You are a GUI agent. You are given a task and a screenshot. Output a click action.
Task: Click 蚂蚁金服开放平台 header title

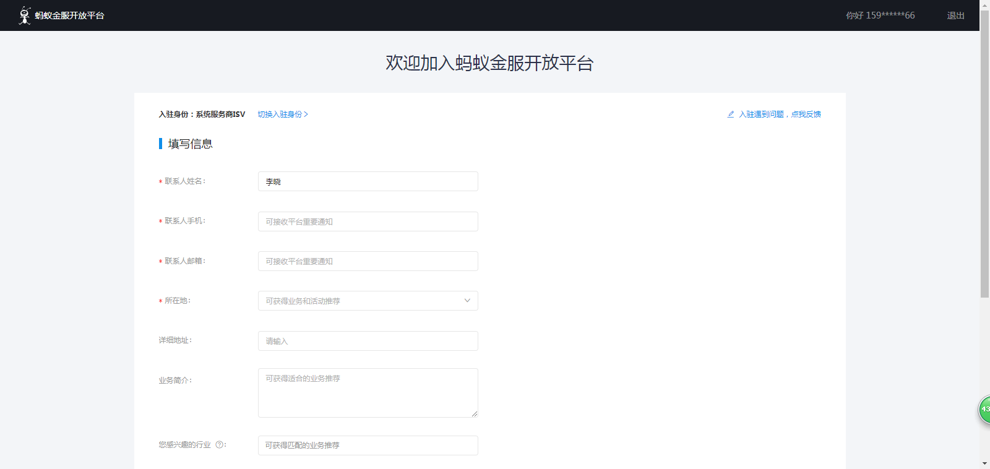(69, 15)
